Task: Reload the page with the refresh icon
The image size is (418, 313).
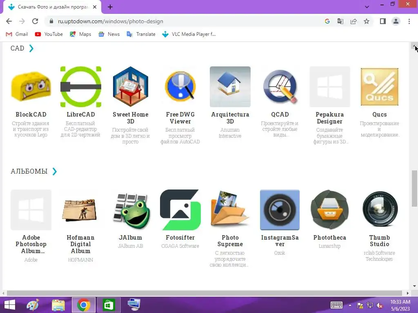Action: click(35, 21)
